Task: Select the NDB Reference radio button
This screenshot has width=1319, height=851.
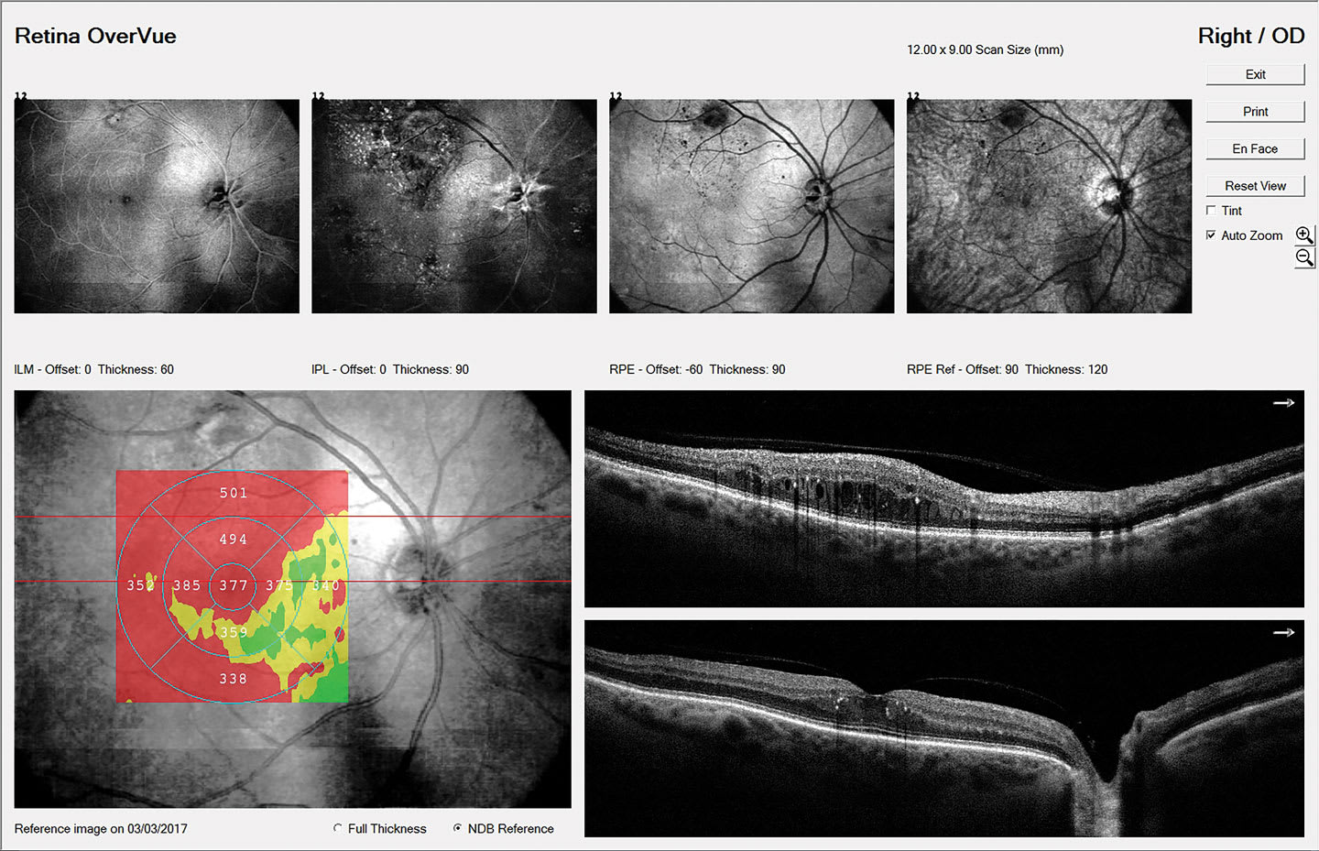Action: 457,828
